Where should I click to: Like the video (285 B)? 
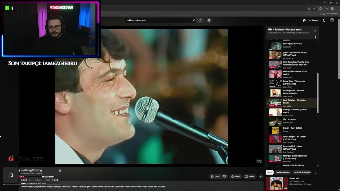pos(215,176)
